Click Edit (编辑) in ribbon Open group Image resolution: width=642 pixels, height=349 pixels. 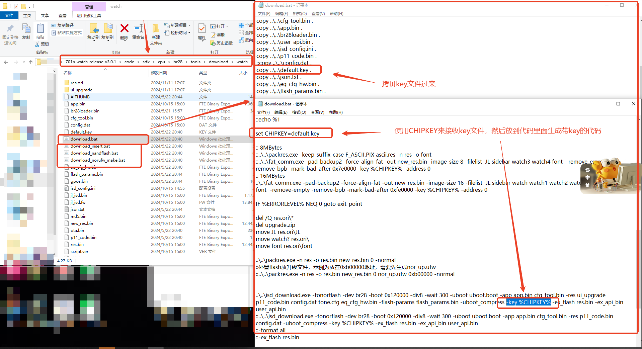click(218, 35)
